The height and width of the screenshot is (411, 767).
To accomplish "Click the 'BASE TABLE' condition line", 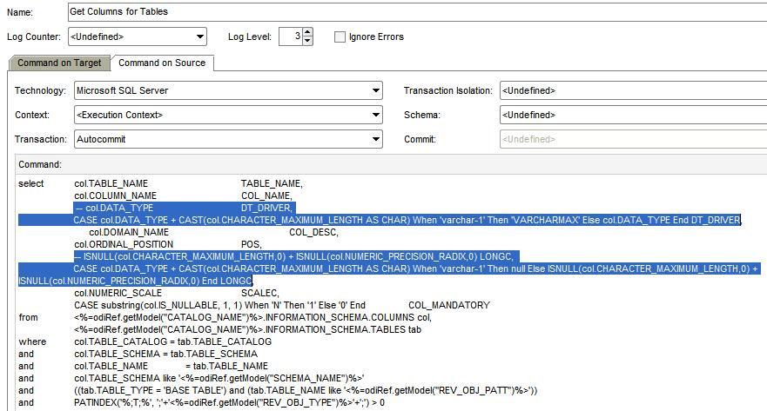I will (306, 391).
